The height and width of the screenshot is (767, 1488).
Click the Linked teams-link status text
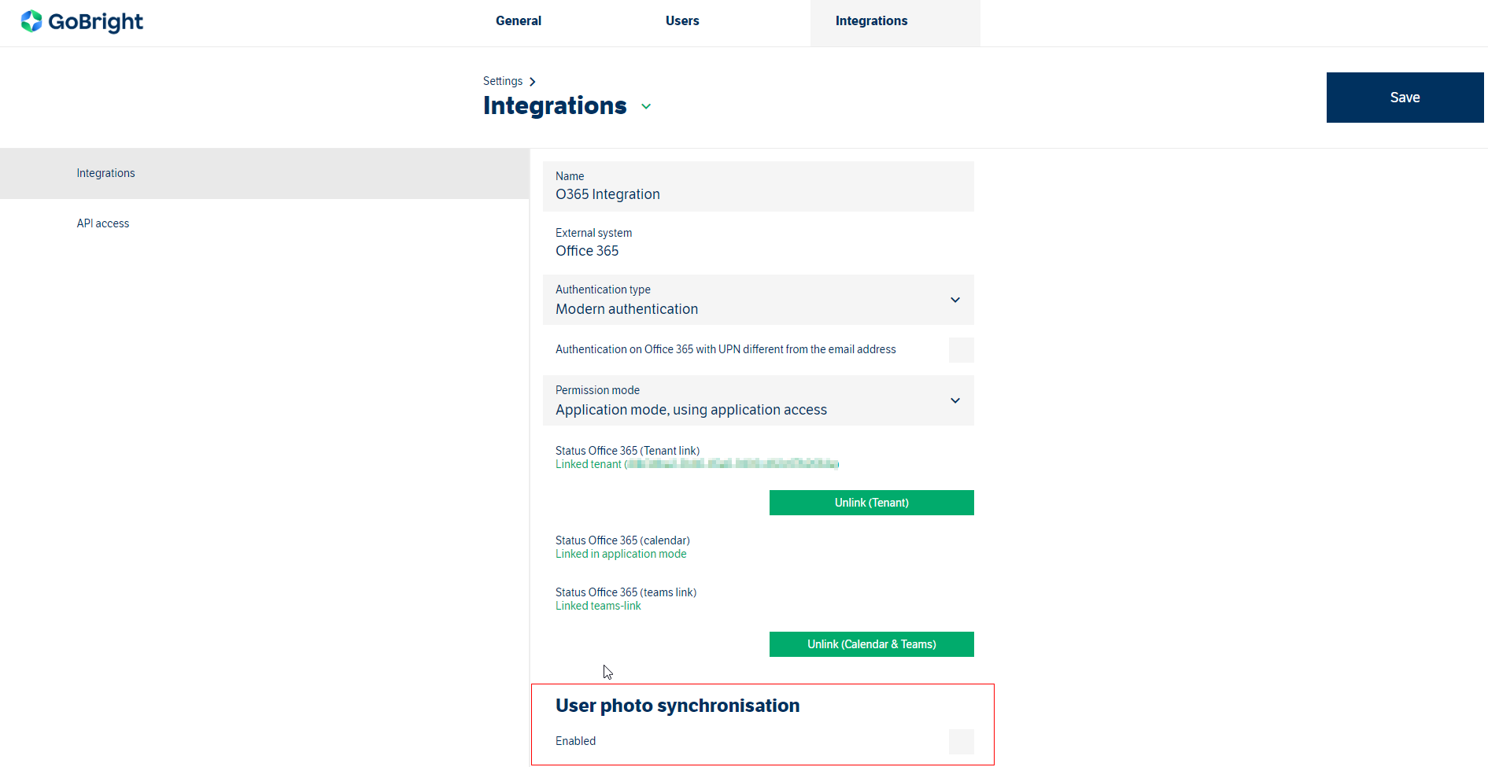coord(598,606)
